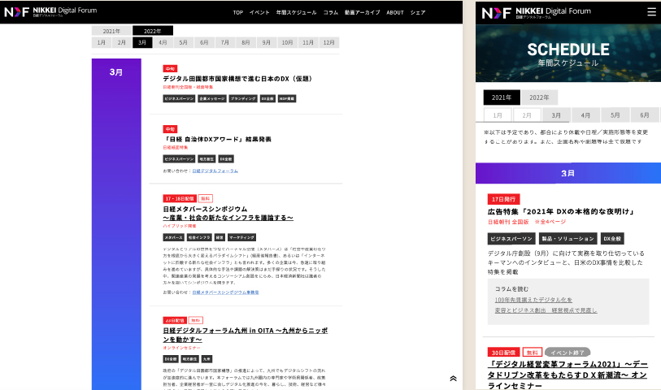This screenshot has width=661, height=390.
Task: Open 「デジタル経営変革フォーラム2021」 title link
Action: (568, 375)
